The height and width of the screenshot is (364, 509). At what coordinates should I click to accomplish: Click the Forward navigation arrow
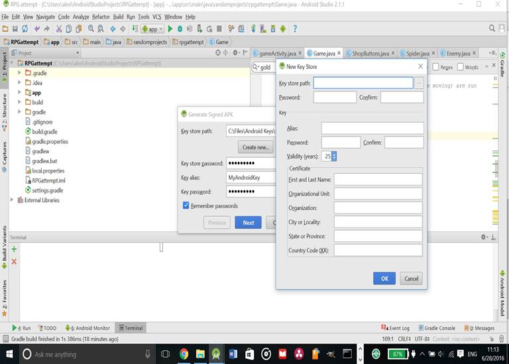(123, 29)
